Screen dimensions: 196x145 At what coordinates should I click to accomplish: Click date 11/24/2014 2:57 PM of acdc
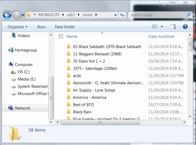pos(166,76)
